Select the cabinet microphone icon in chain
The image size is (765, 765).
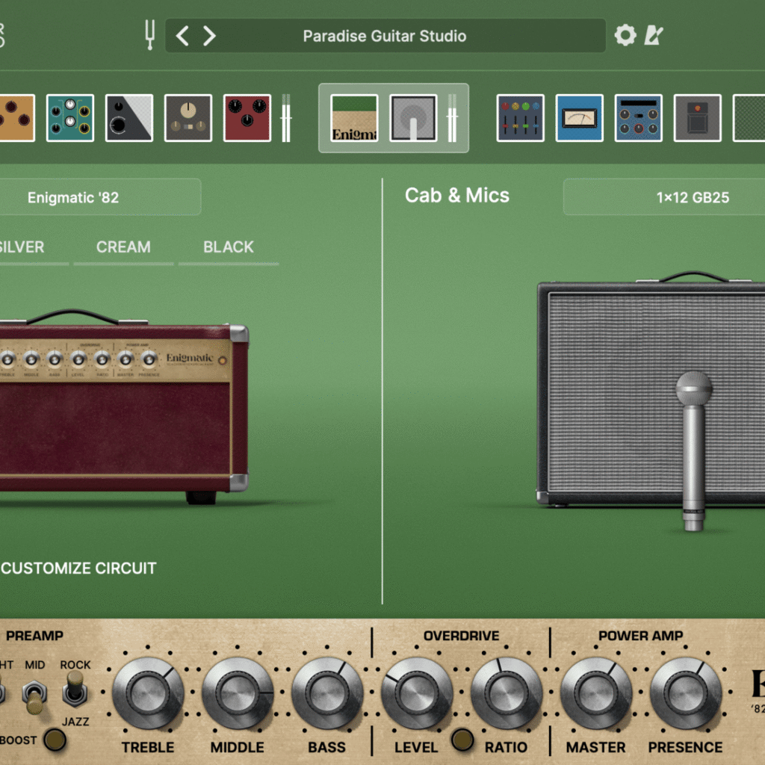(413, 118)
